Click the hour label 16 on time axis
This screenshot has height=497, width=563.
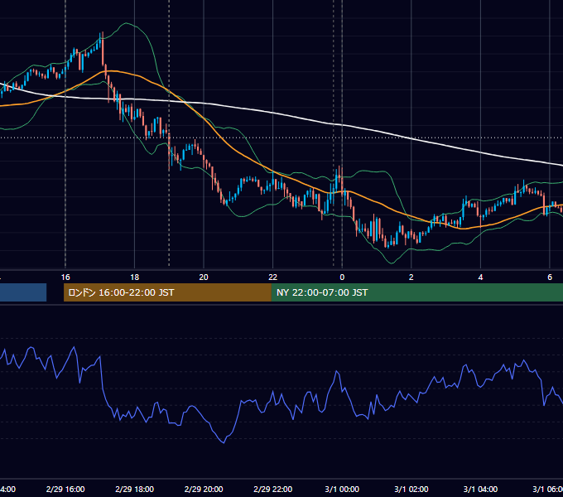65,277
